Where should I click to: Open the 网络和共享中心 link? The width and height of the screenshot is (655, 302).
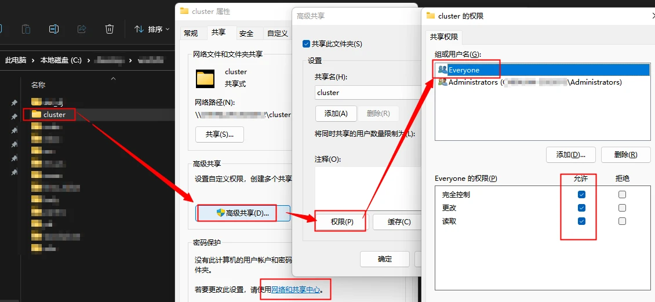tap(296, 289)
